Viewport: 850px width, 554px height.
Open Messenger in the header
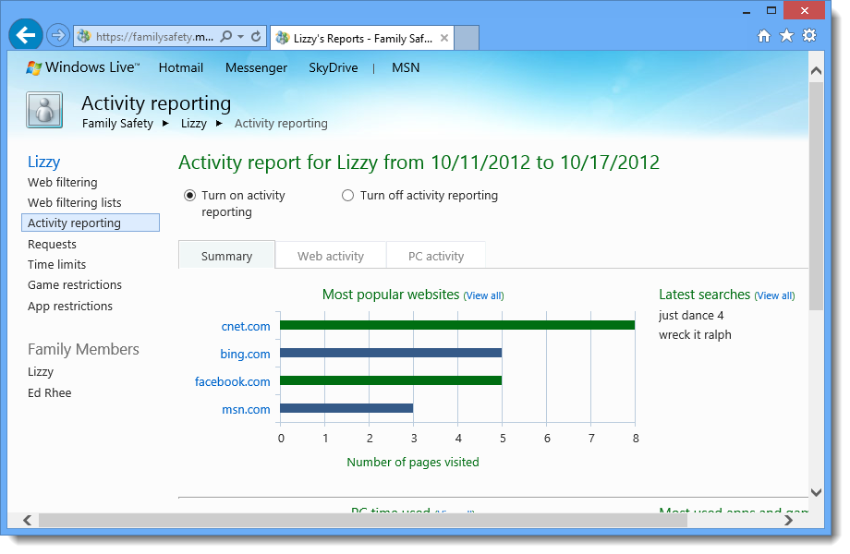point(256,67)
